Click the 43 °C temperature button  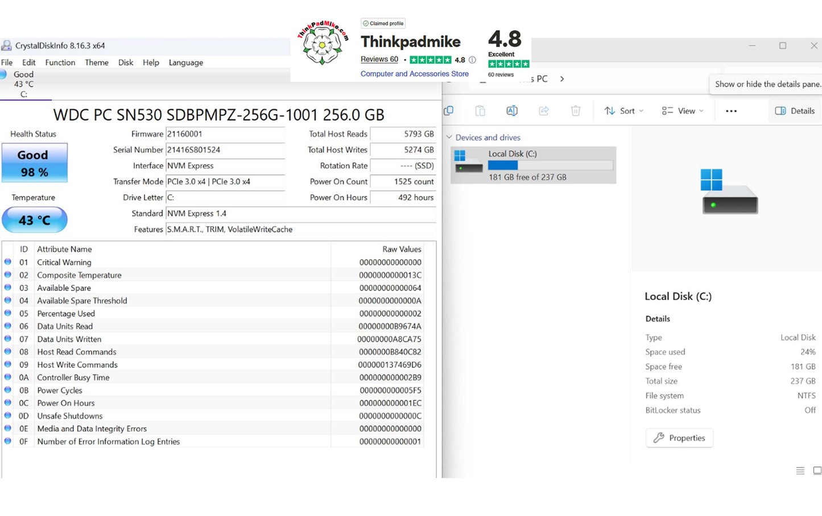tap(34, 220)
